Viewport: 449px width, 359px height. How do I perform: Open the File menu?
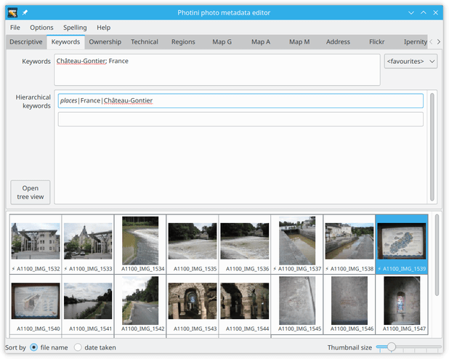(x=15, y=28)
